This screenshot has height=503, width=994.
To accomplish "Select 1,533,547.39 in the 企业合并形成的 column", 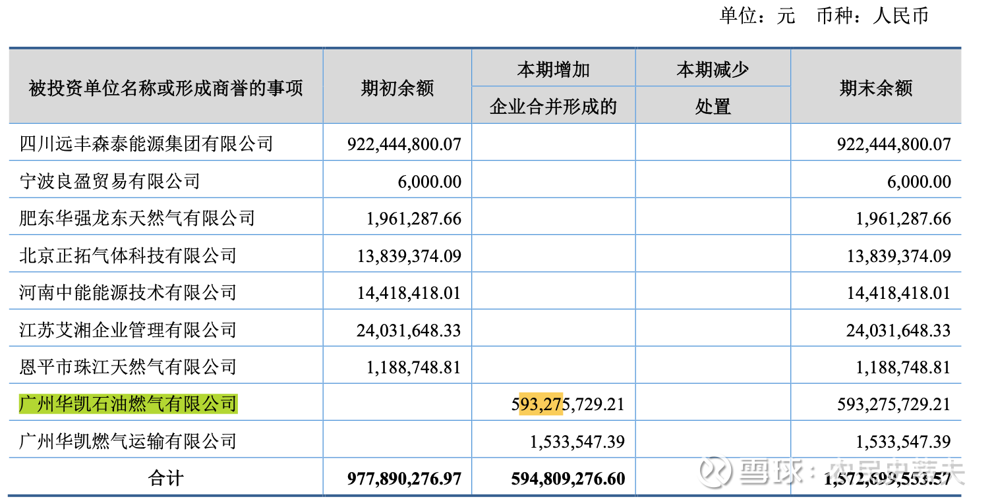I will [577, 441].
